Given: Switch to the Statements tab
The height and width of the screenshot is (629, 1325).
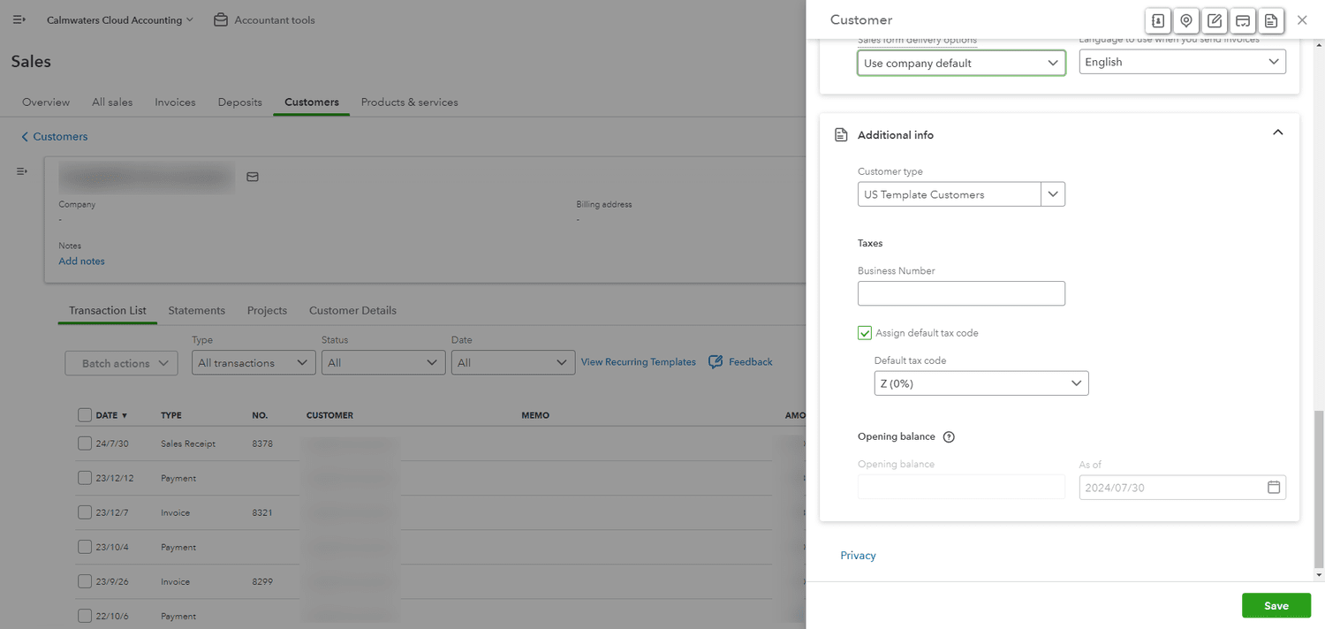Looking at the screenshot, I should (196, 310).
